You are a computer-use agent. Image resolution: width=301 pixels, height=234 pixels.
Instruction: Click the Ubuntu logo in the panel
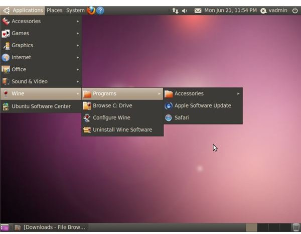[7, 11]
